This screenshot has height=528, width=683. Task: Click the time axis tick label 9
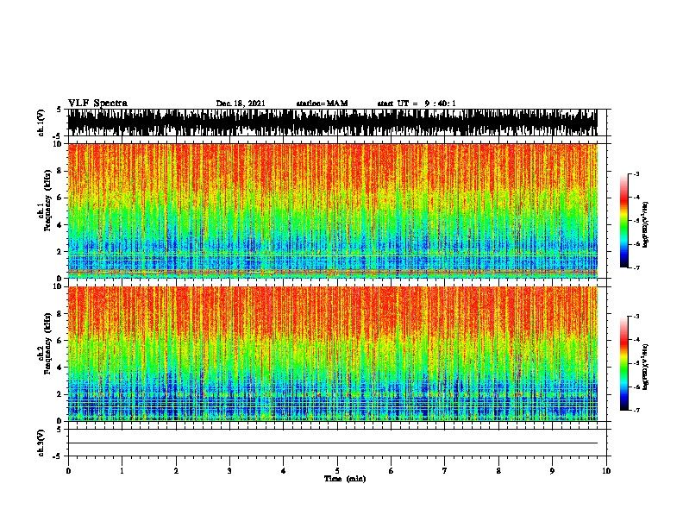[552, 470]
